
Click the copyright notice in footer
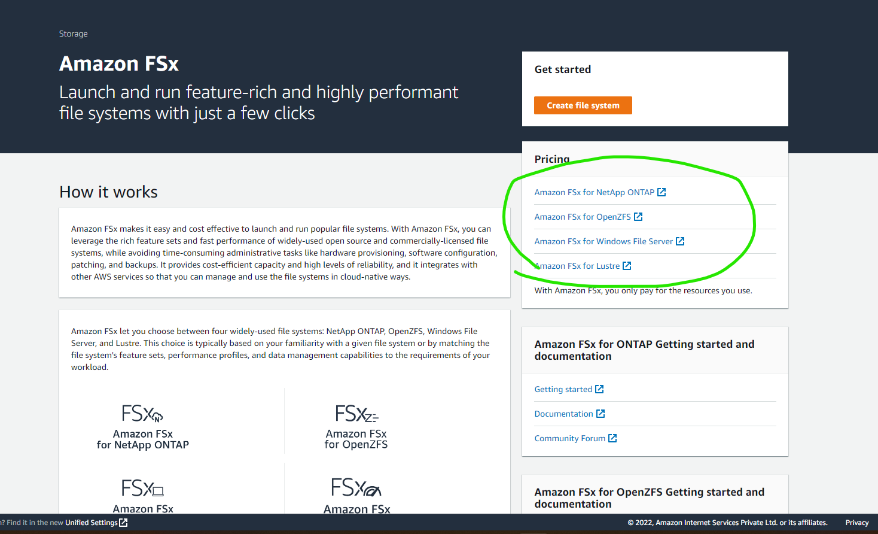click(x=728, y=523)
